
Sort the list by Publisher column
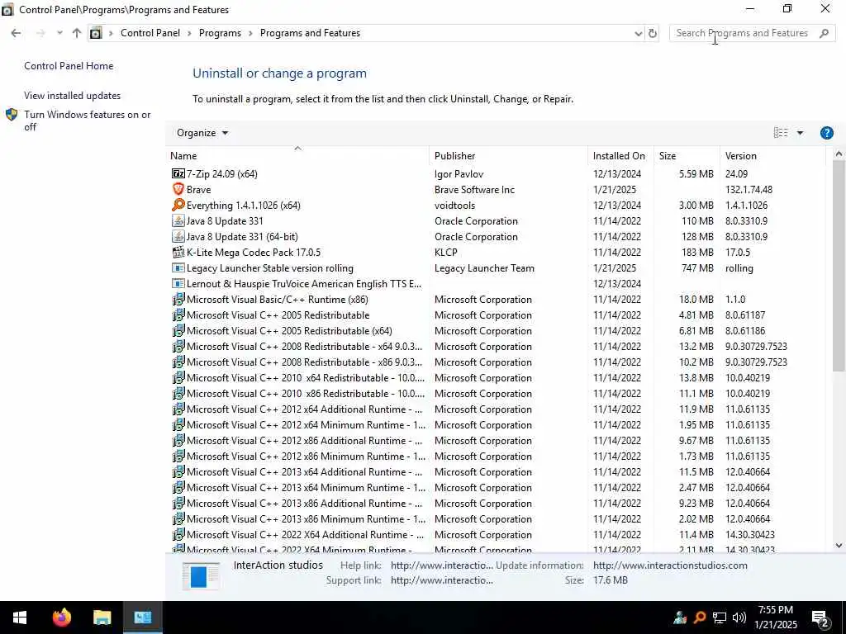pyautogui.click(x=508, y=156)
